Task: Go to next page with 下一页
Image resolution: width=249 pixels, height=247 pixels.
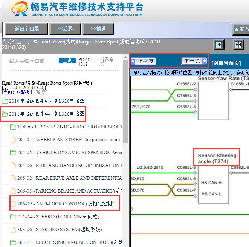Action: pyautogui.click(x=194, y=61)
